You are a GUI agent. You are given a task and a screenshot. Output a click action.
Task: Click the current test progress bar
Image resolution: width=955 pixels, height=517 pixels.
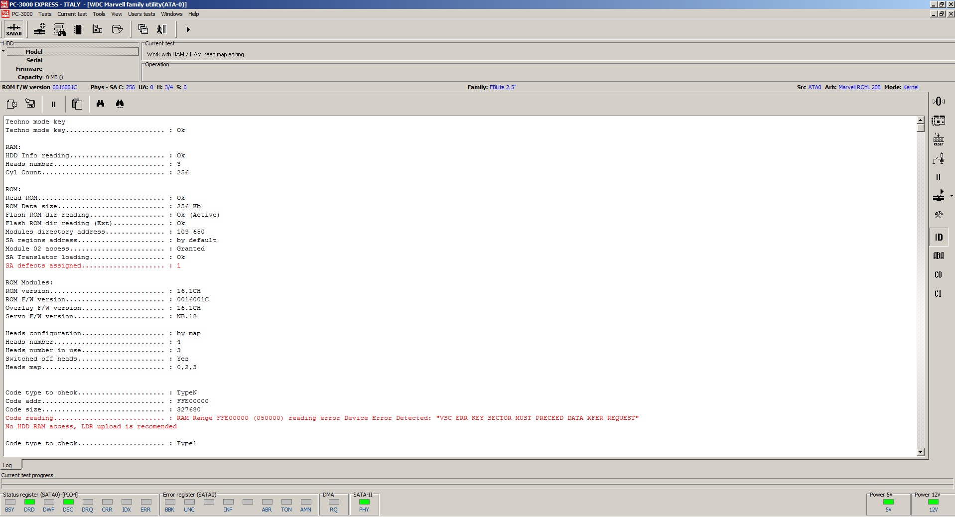(x=477, y=482)
